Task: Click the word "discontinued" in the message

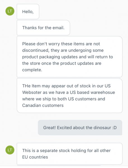Action: 36,50
